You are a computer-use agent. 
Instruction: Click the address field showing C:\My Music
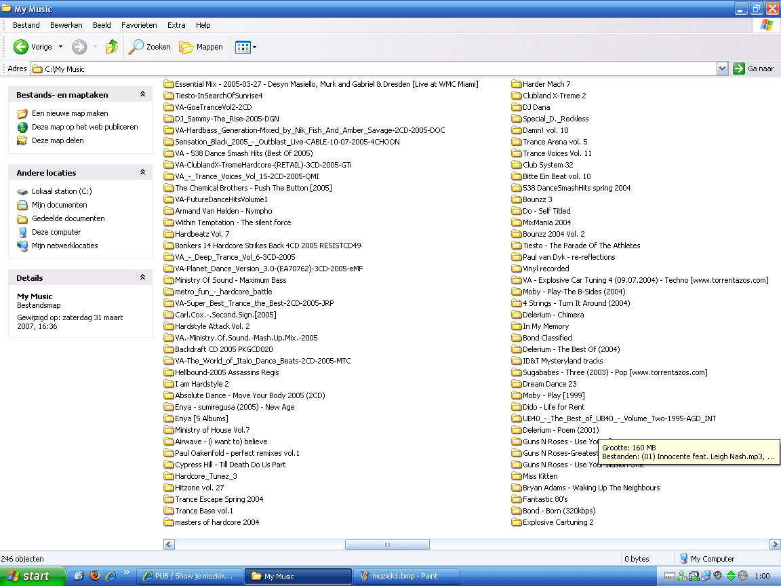374,69
